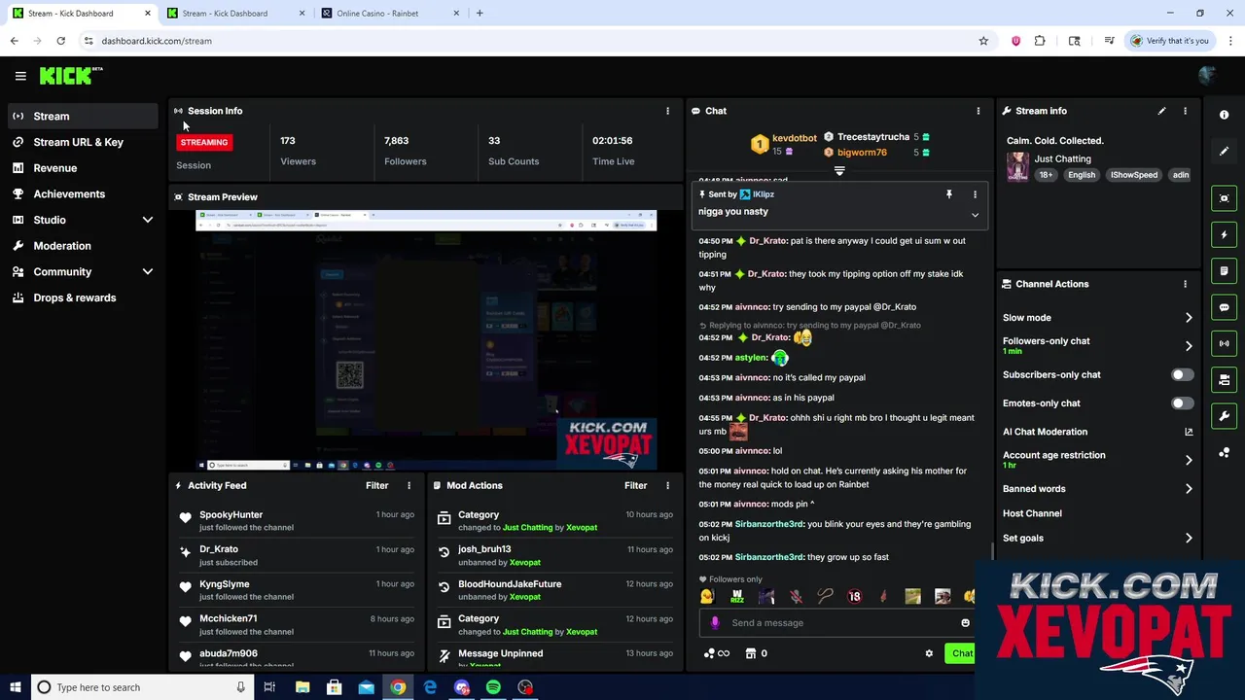Open the pinned message three-dot options
The width and height of the screenshot is (1245, 700).
975,194
